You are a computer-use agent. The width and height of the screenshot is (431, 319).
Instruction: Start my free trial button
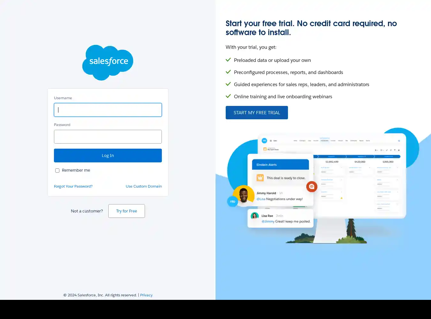tap(257, 113)
